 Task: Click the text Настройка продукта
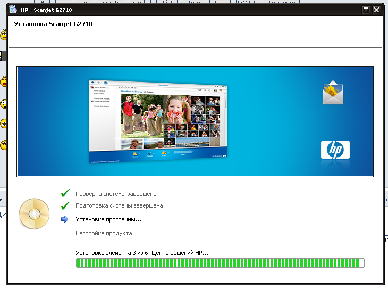[104, 233]
